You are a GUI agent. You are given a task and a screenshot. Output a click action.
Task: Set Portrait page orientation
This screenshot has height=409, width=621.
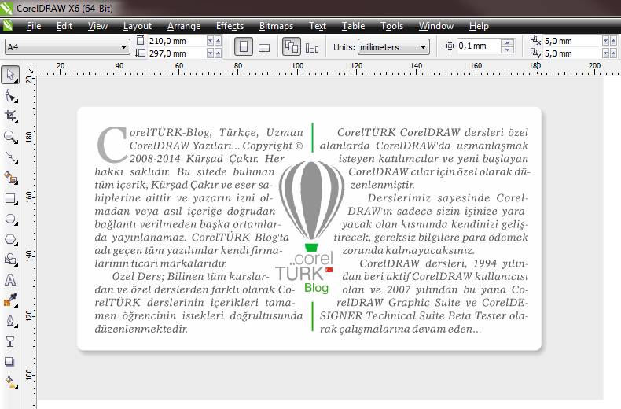click(244, 47)
